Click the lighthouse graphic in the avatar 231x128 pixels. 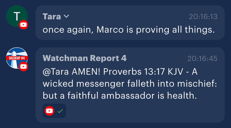tap(14, 59)
